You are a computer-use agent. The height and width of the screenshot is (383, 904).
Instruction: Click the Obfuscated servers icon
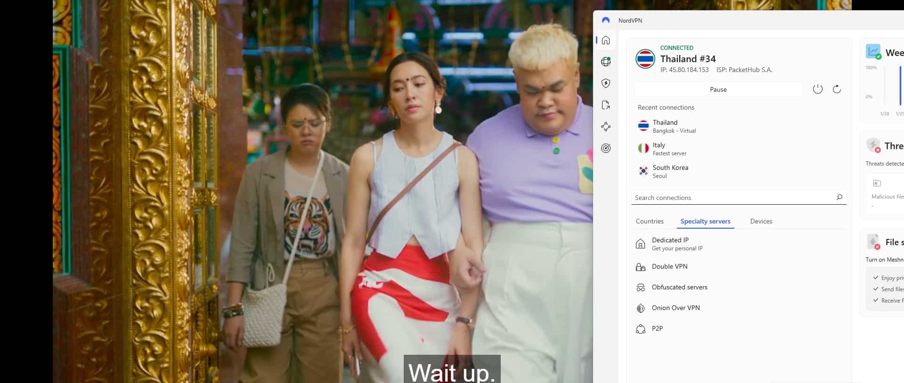click(x=640, y=287)
